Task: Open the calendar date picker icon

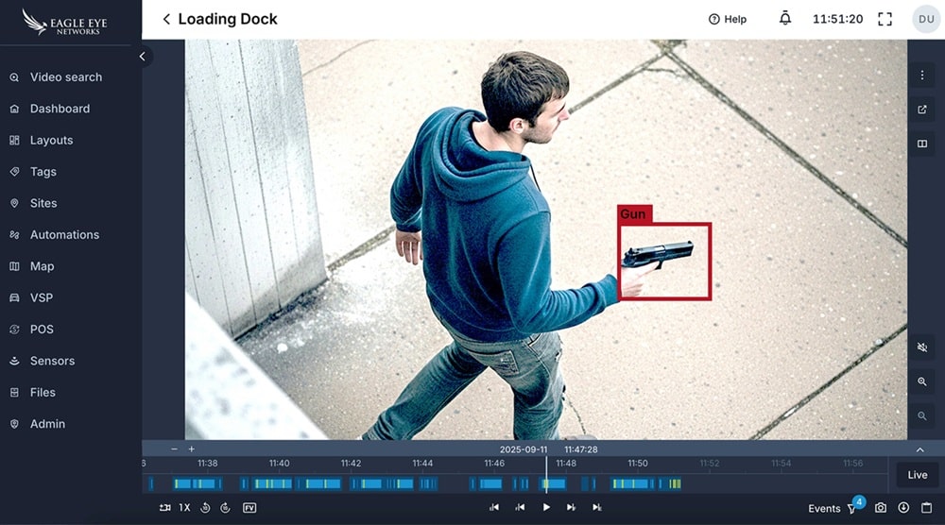Action: tap(926, 508)
